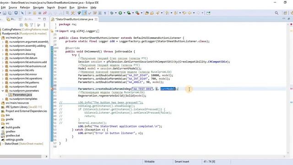Open the Debug button dropdown arrow
Screen dimensions: 293x165
116,13
